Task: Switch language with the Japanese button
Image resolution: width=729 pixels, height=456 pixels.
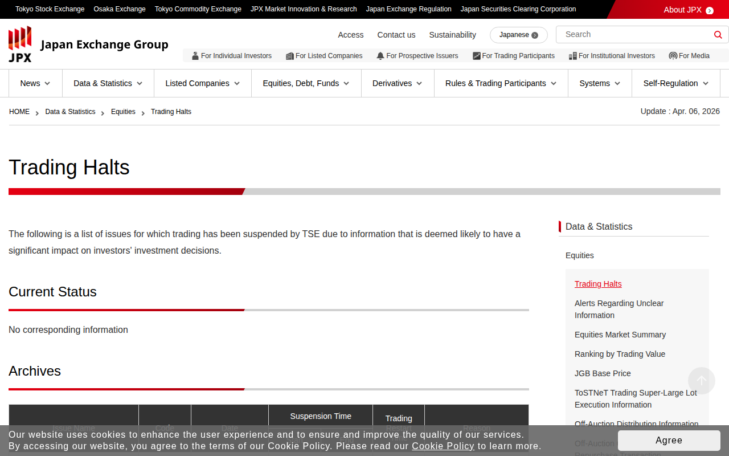Action: [x=519, y=35]
